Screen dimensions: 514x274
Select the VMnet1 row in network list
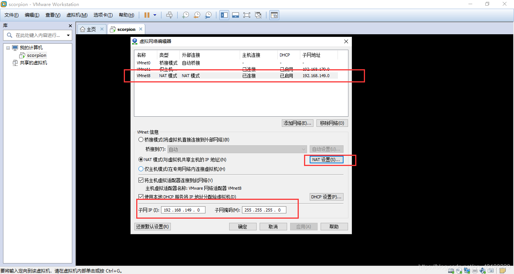click(x=236, y=69)
